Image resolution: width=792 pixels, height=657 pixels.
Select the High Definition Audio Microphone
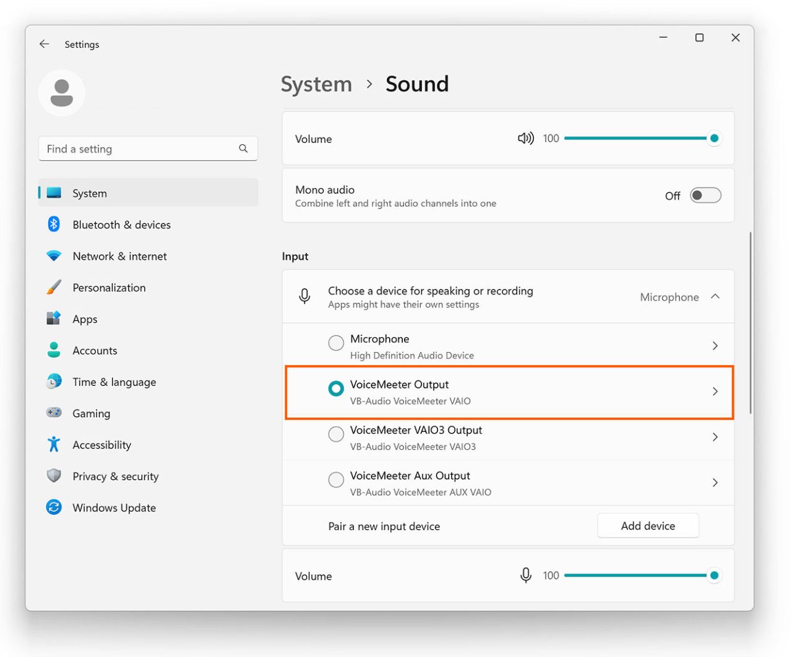pos(336,343)
